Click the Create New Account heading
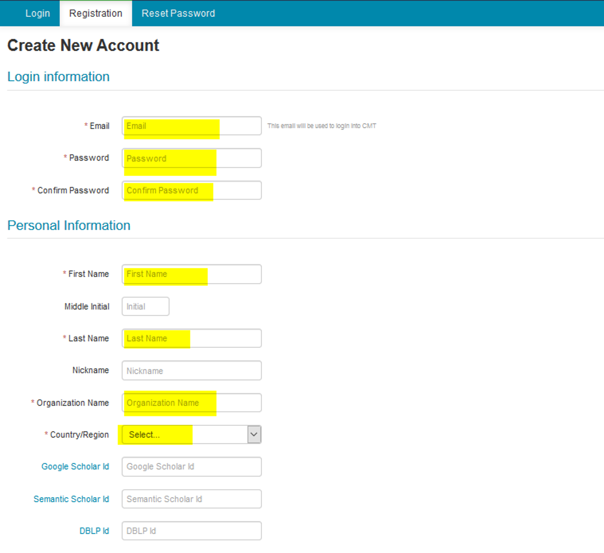This screenshot has height=553, width=604. 83,45
